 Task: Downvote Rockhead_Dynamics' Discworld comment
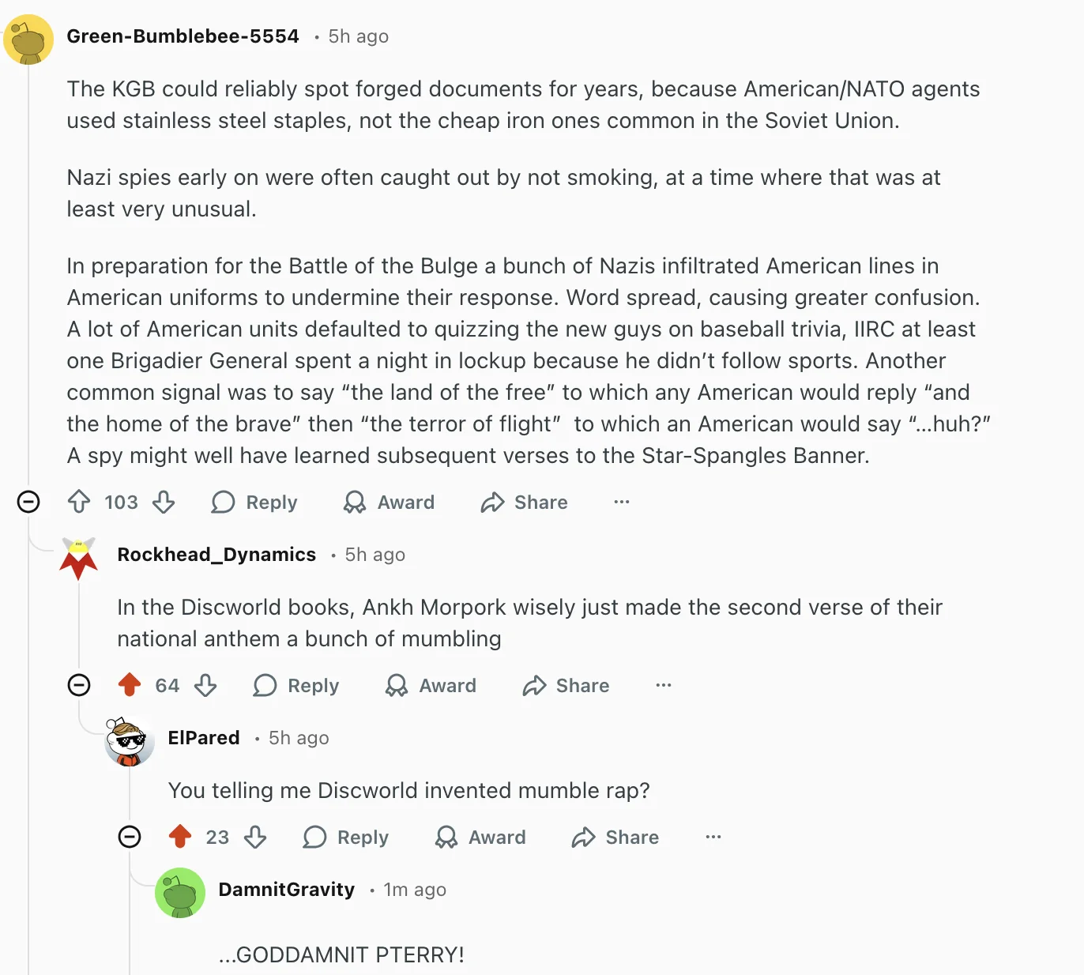(x=205, y=685)
